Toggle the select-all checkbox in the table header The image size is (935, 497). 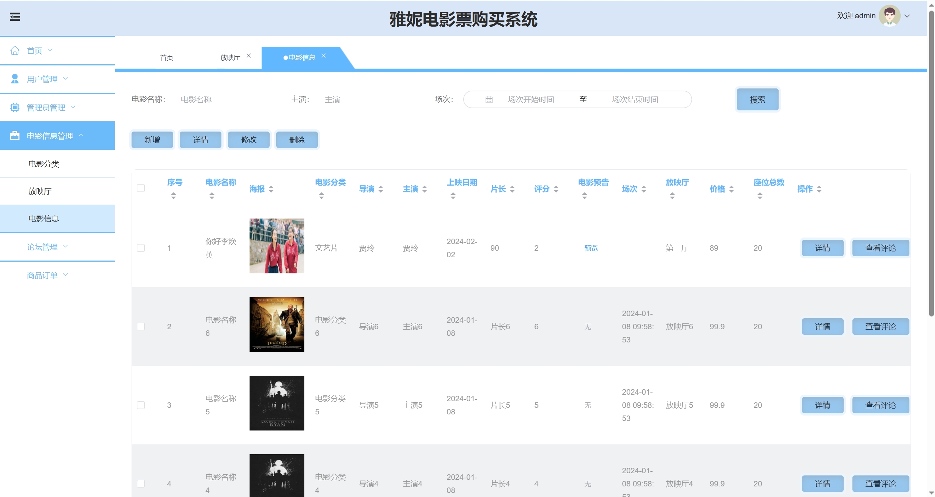tap(141, 188)
